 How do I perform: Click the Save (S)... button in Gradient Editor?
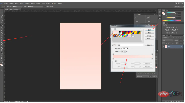pos(149,39)
